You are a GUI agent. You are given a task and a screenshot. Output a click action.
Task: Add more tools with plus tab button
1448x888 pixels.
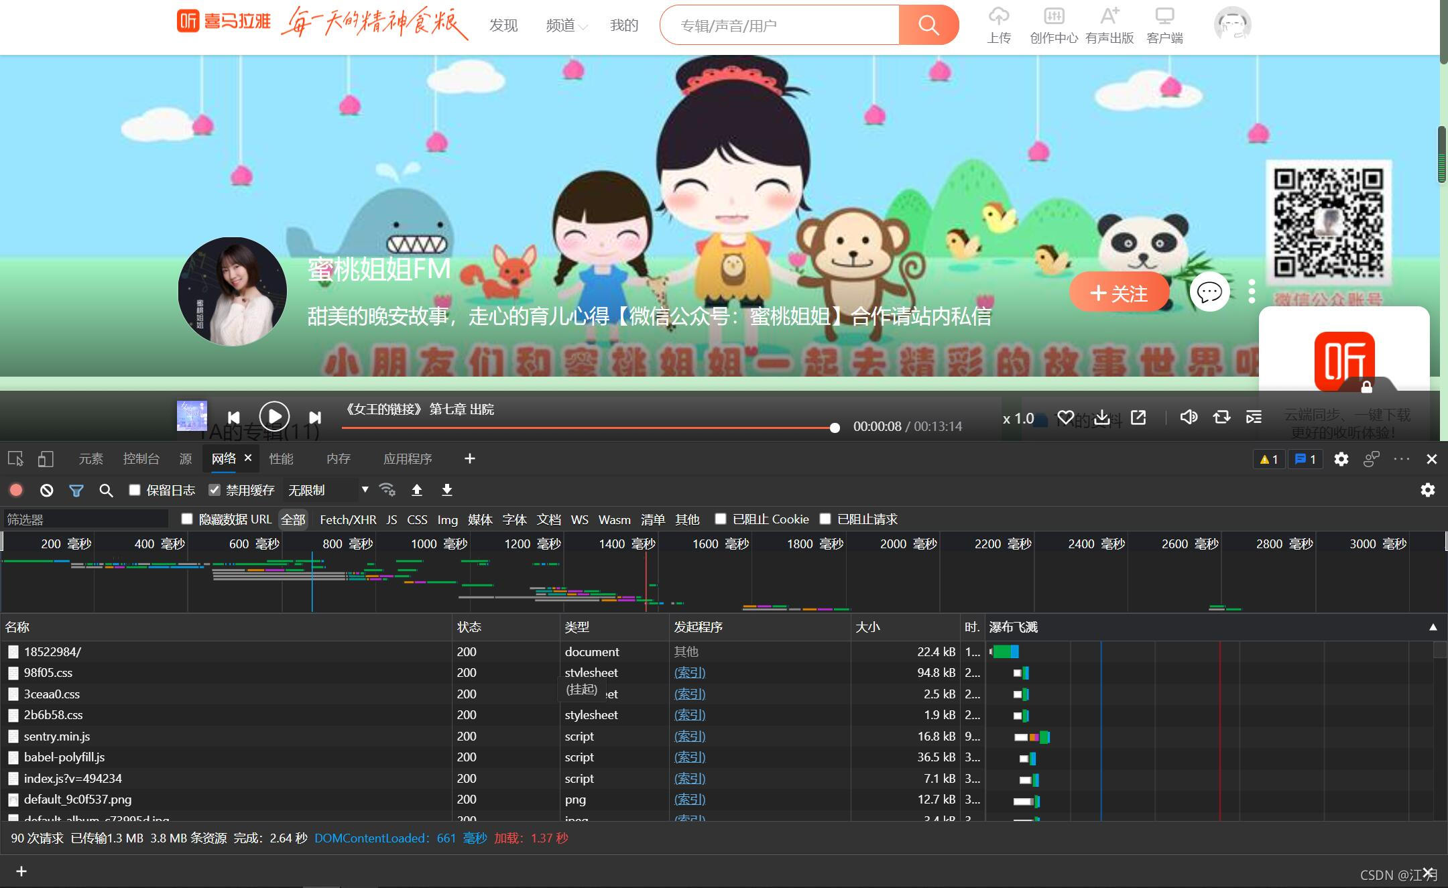pos(470,459)
